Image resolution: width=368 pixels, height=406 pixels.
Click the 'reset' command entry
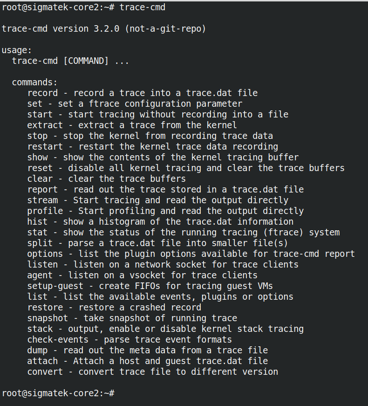pos(40,168)
